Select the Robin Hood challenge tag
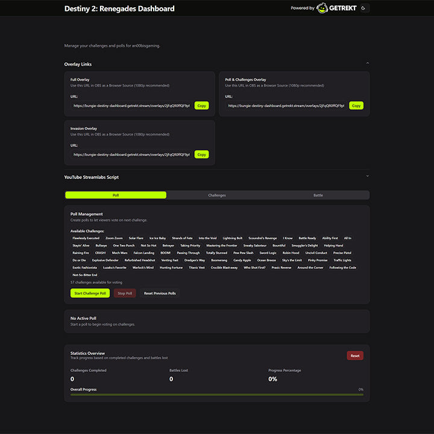Screen dimensions: 434x434 (x=291, y=253)
